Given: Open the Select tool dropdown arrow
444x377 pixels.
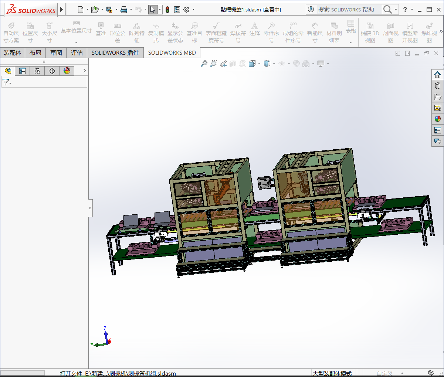Looking at the screenshot, I should 160,10.
